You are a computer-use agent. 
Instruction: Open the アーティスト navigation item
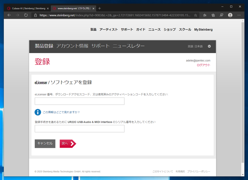109,29
